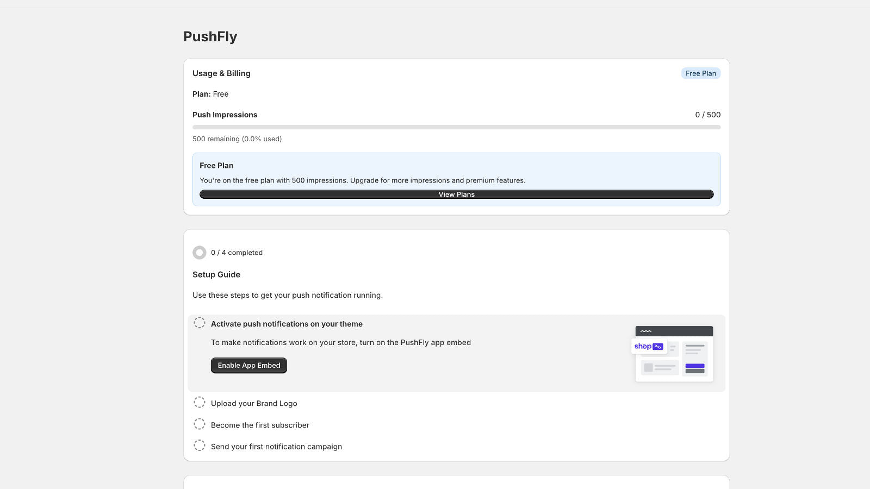Image resolution: width=870 pixels, height=489 pixels.
Task: Click the Shop Pay logo in the illustration
Action: [649, 347]
